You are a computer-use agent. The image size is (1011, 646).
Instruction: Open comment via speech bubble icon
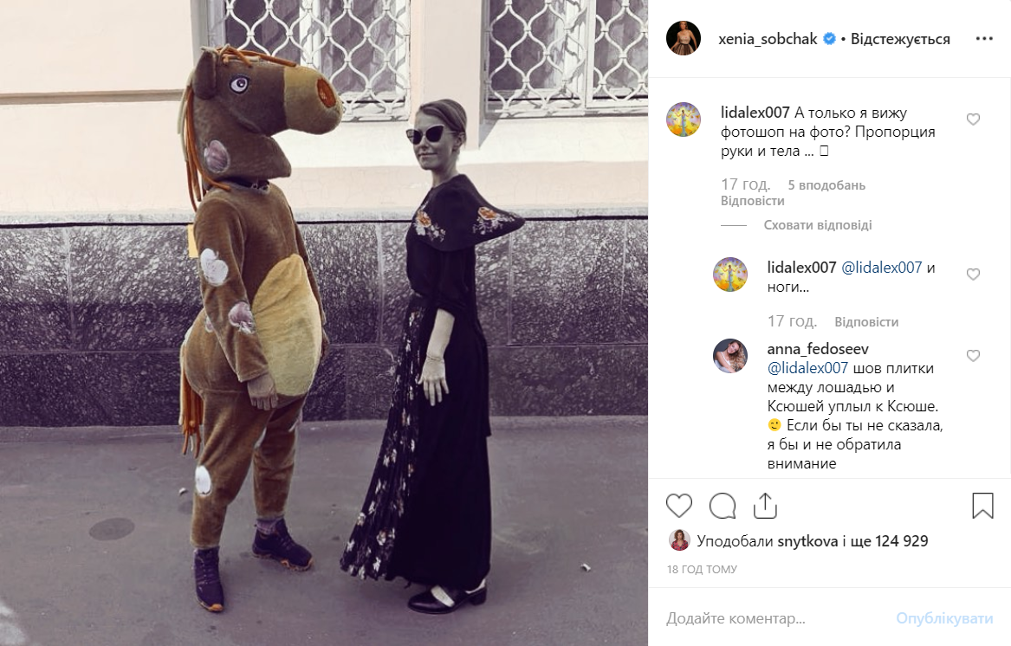[x=723, y=506]
